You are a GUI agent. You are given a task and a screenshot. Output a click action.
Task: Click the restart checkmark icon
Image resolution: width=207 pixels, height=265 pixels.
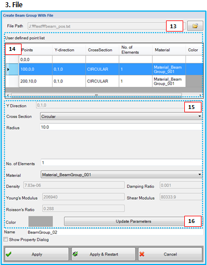pyautogui.click(x=75, y=254)
